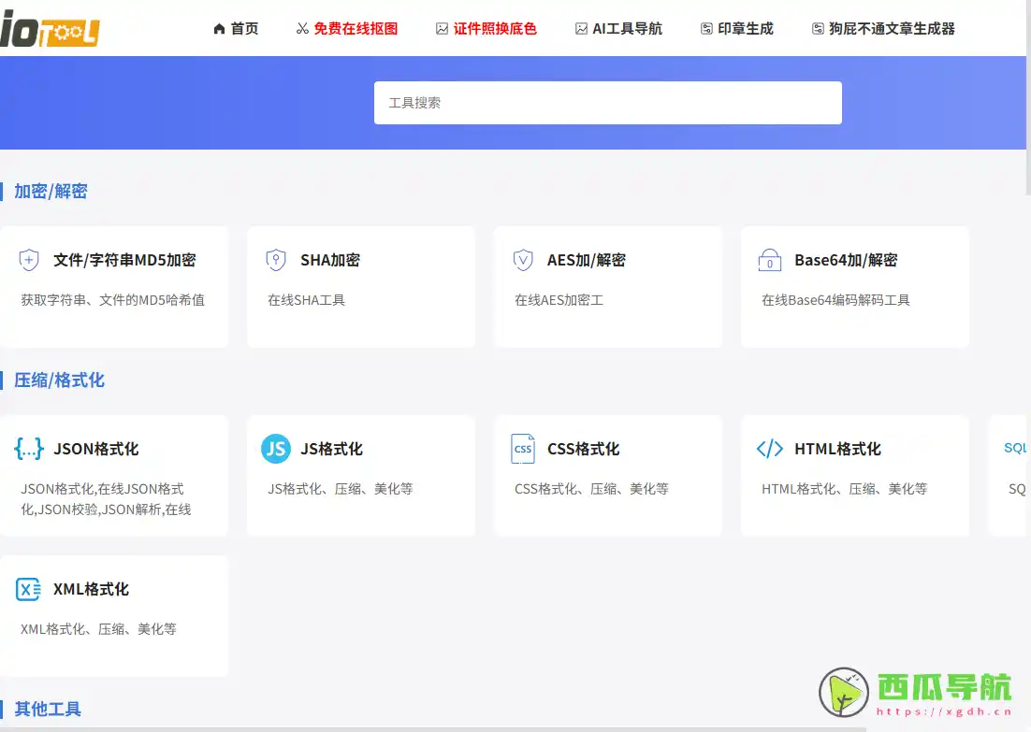The width and height of the screenshot is (1031, 732).
Task: Click the JSON curly braces icon
Action: tap(29, 449)
